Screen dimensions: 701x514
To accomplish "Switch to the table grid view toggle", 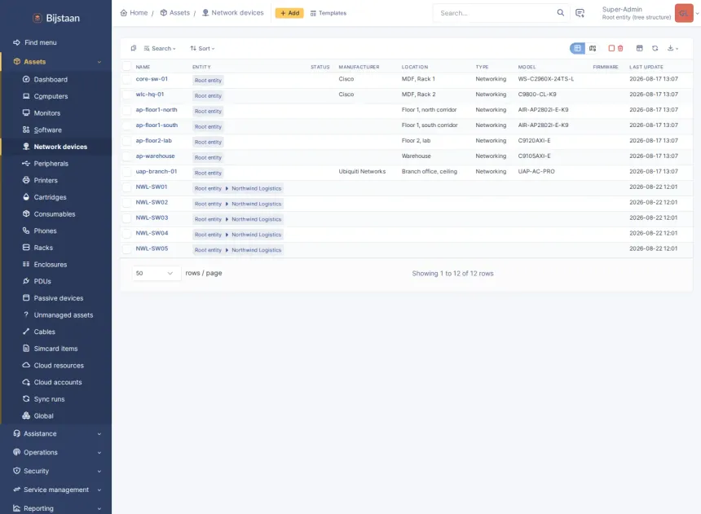I will pyautogui.click(x=577, y=48).
